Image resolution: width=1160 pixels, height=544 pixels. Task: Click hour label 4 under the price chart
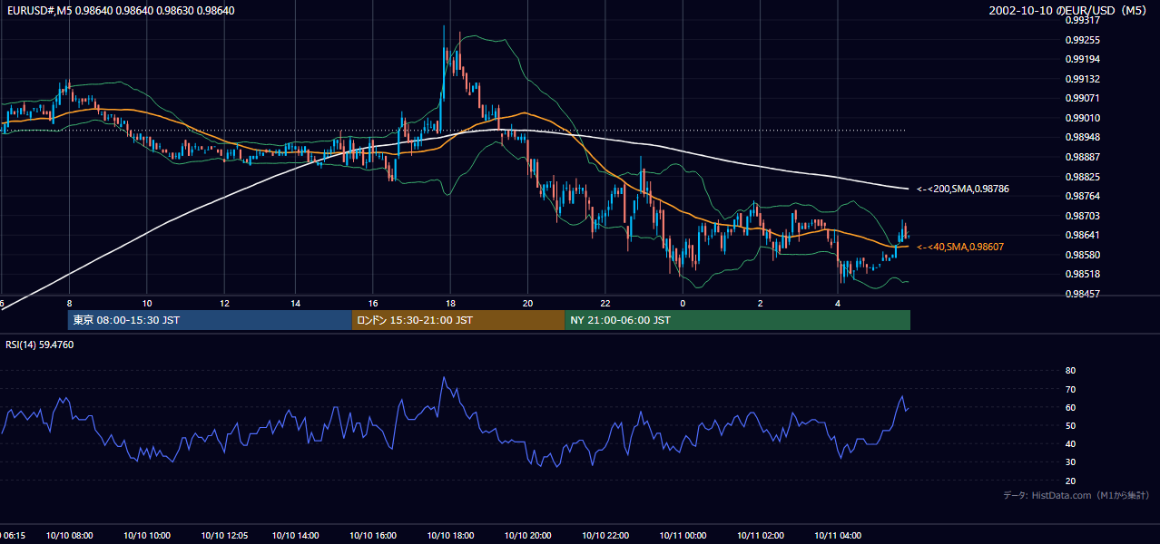point(838,304)
